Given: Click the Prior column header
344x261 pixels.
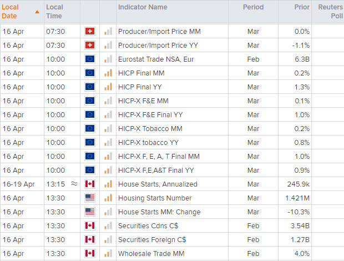Looking at the screenshot, I should point(302,8).
